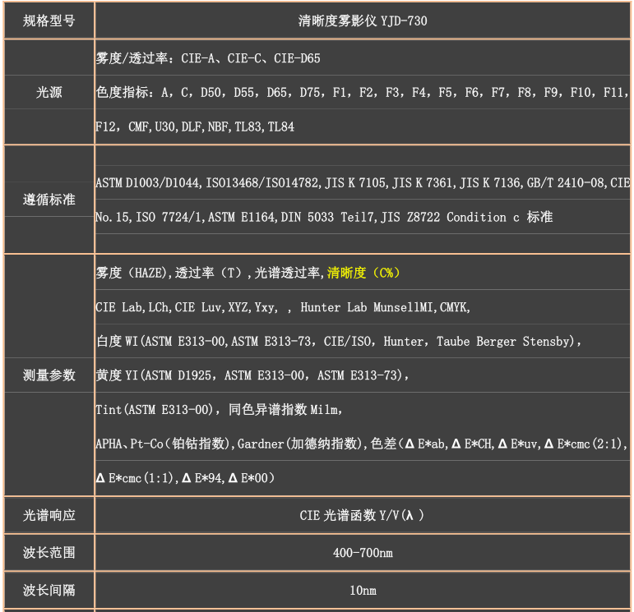This screenshot has height=612, width=634.
Task: Select the 白度 WI whiteness line
Action: 339,342
